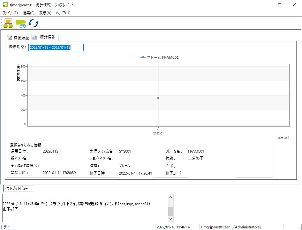
Task: Click the フレーム名 value FRAME01
Action: click(x=196, y=151)
